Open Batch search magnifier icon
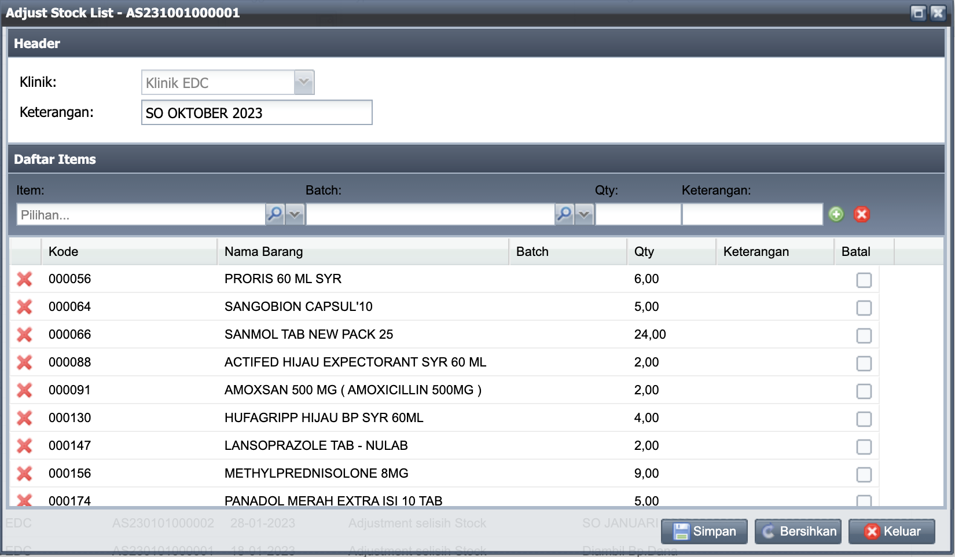This screenshot has height=557, width=955. coord(564,214)
